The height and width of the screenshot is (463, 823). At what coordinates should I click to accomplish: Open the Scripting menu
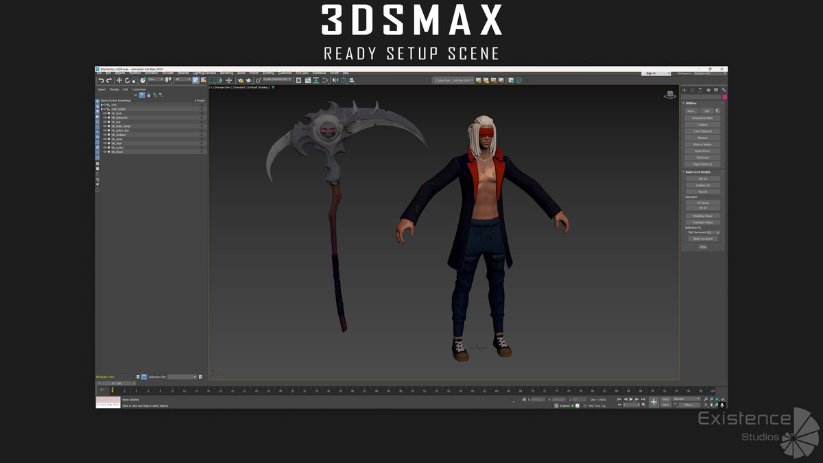click(x=268, y=73)
